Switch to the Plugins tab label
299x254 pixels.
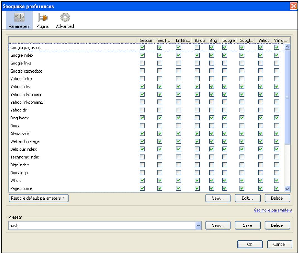[x=43, y=26]
